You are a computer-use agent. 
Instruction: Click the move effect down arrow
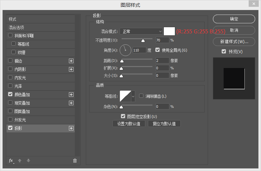click(x=28, y=161)
